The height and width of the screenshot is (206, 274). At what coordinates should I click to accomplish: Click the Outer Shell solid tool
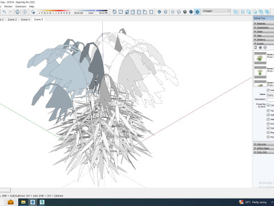(236, 12)
